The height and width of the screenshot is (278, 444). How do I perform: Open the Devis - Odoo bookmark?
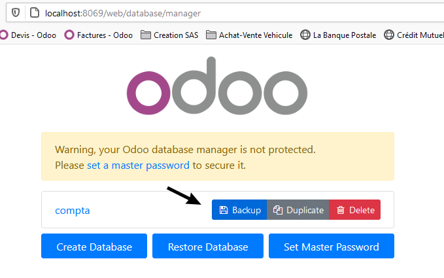[x=28, y=35]
